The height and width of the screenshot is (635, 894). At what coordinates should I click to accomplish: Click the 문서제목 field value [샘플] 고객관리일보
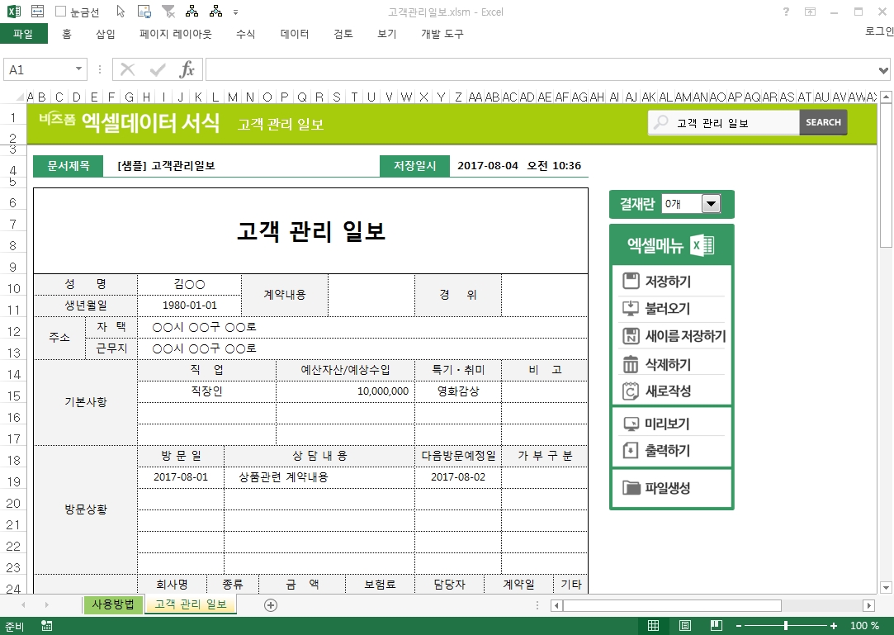[166, 165]
